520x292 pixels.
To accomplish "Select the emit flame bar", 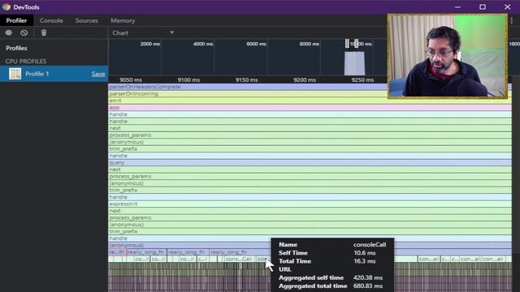I will [x=310, y=101].
